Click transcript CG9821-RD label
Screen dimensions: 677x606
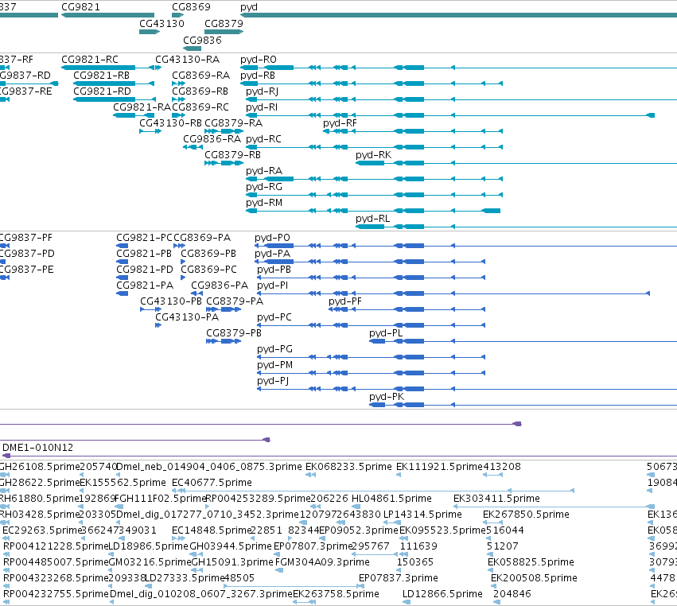click(x=102, y=91)
